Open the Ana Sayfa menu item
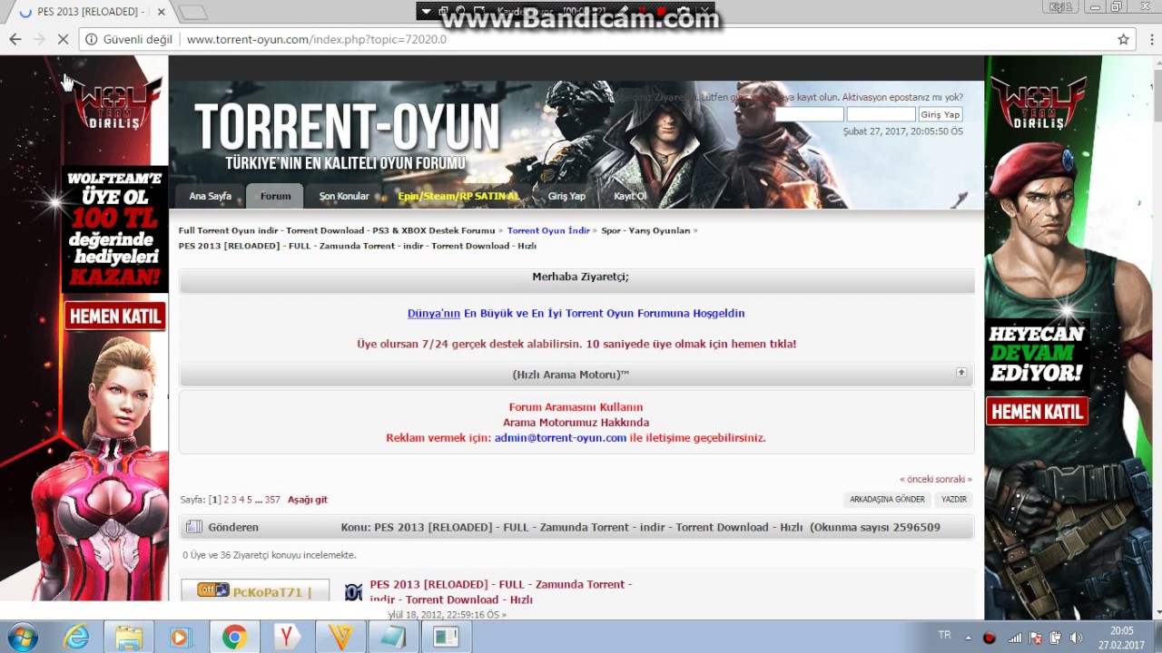 coord(210,196)
